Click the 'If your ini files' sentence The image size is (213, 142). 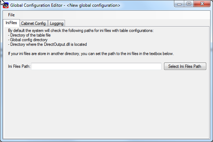91,54
